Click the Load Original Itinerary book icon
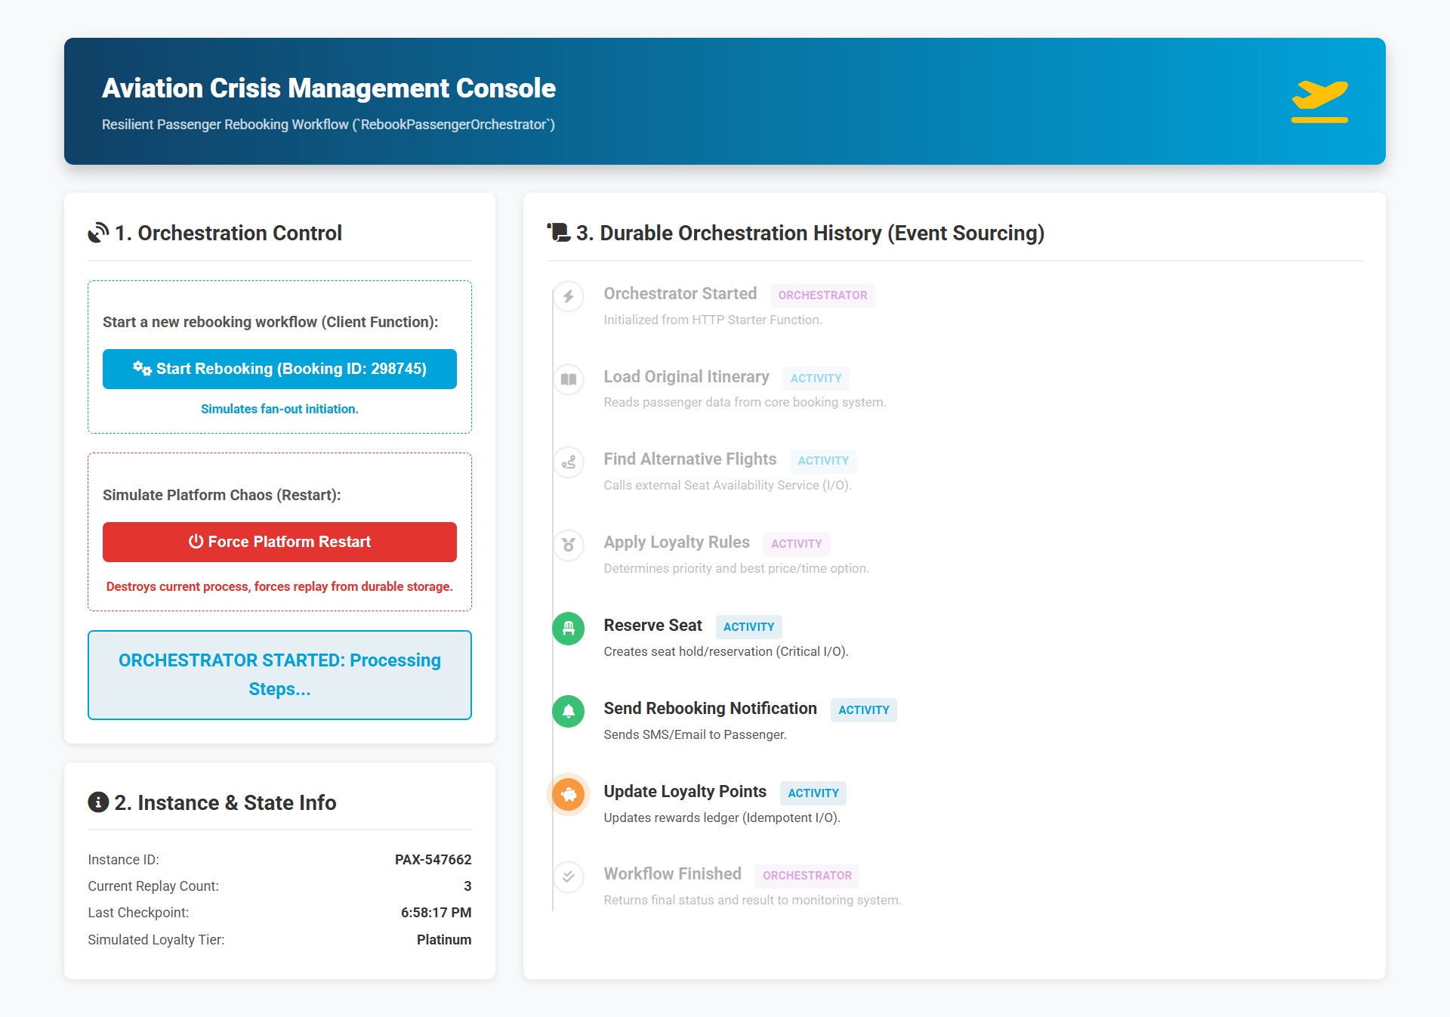Image resolution: width=1450 pixels, height=1017 pixels. point(569,379)
